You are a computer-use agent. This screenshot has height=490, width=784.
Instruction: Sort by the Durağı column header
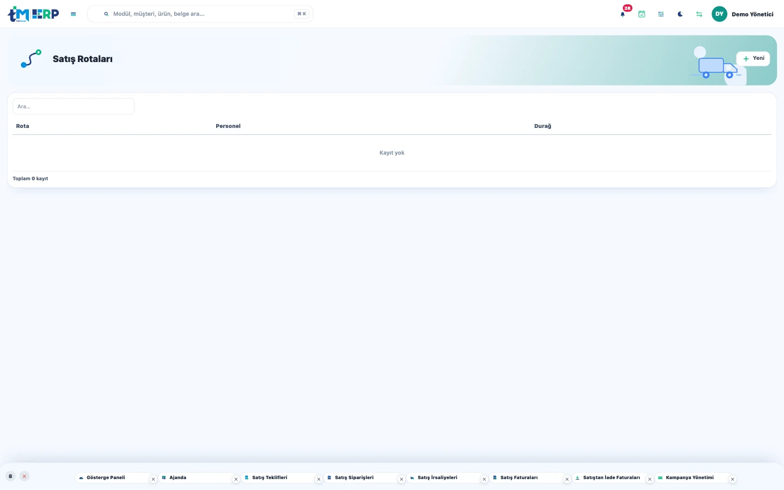(x=543, y=126)
